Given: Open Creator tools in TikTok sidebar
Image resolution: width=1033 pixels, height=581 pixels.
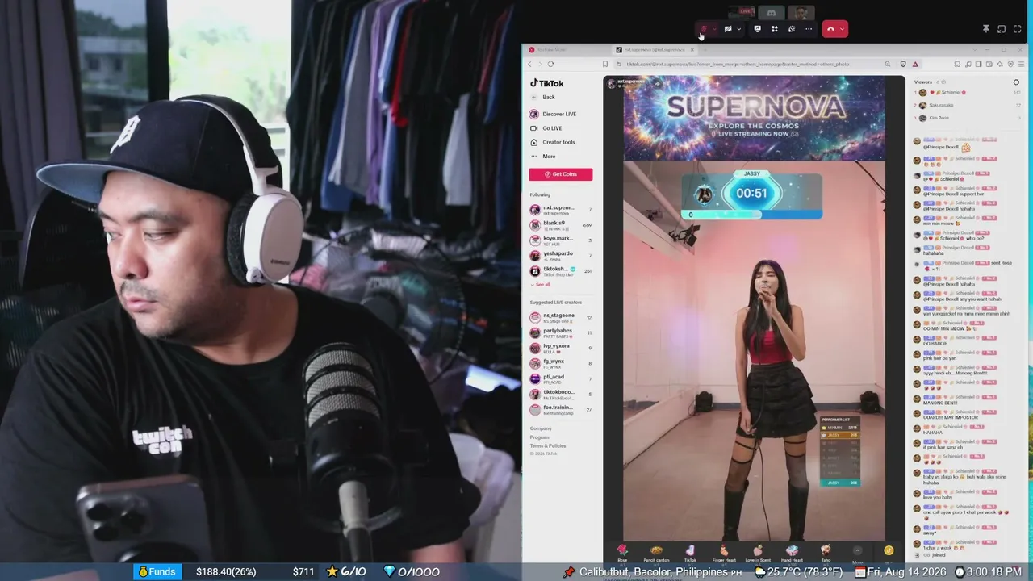Looking at the screenshot, I should pos(552,142).
